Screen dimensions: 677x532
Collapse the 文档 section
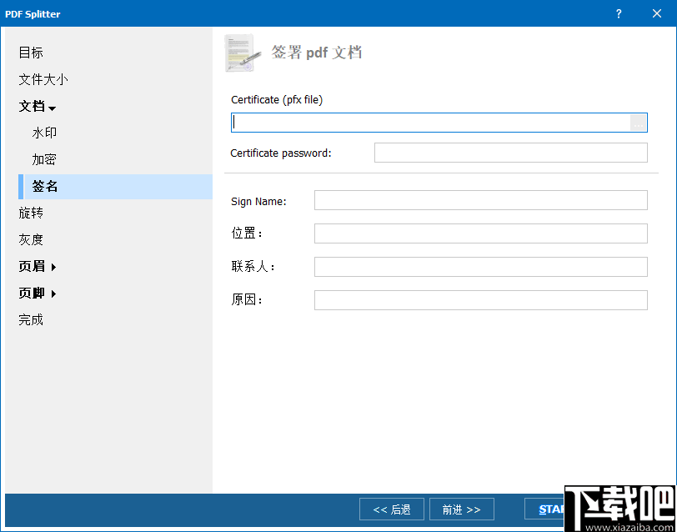pyautogui.click(x=37, y=106)
